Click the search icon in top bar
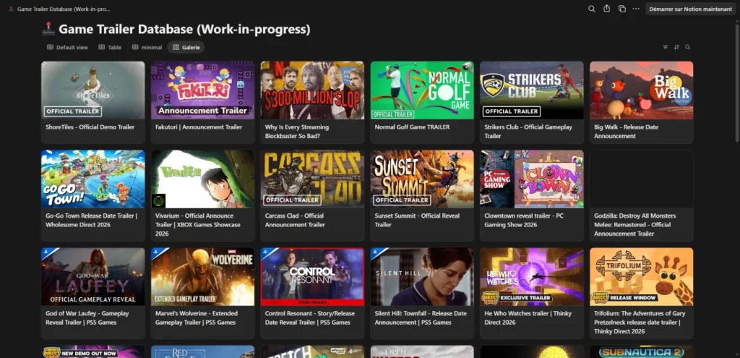This screenshot has width=740, height=358. (591, 9)
